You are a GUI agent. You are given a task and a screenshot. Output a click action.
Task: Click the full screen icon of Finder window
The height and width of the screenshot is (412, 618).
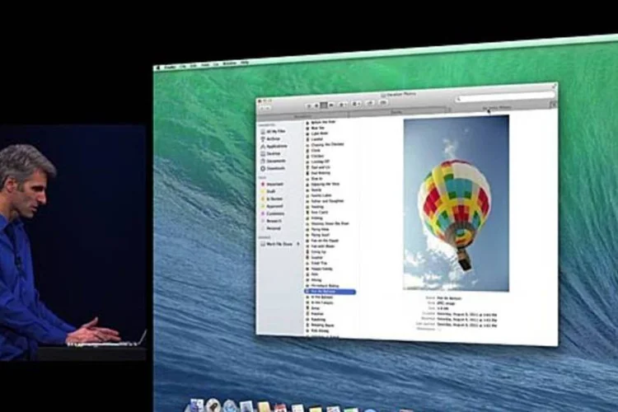point(555,85)
